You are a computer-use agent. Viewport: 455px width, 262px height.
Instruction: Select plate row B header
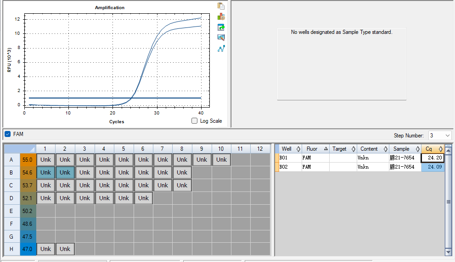coord(12,173)
